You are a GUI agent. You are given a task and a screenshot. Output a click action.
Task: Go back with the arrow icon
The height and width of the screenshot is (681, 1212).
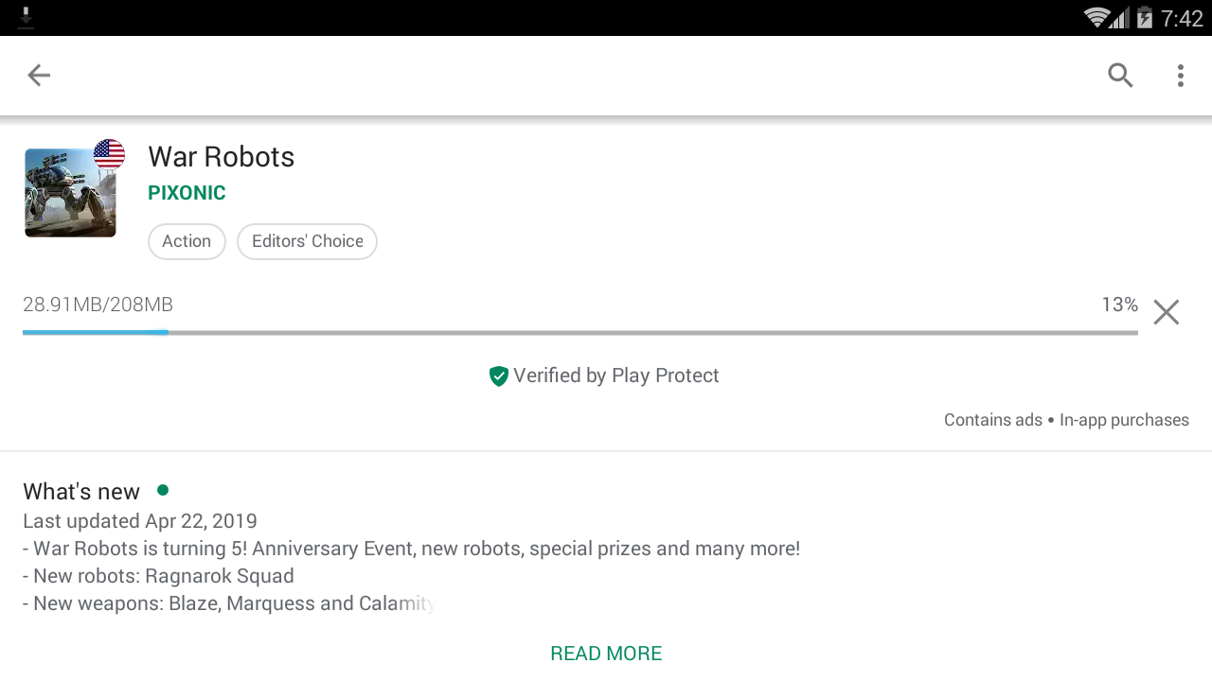(39, 76)
